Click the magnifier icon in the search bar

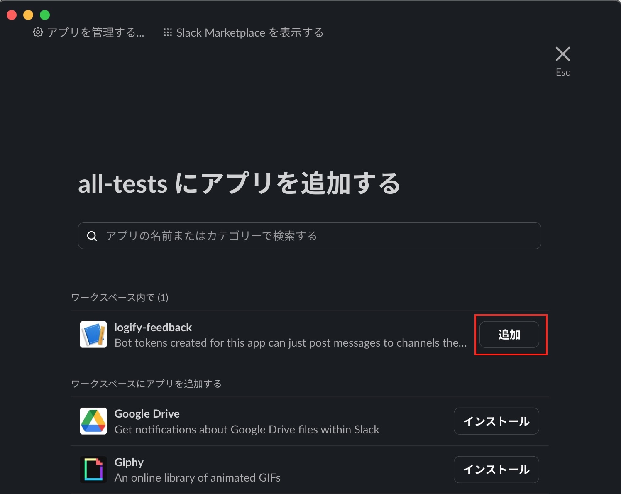point(92,236)
